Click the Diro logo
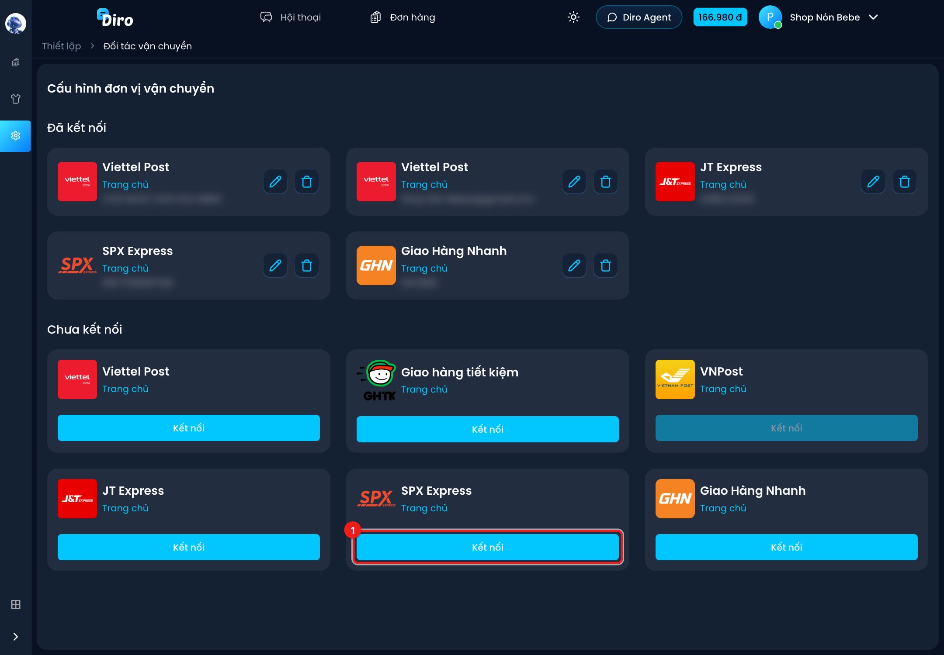 click(115, 18)
